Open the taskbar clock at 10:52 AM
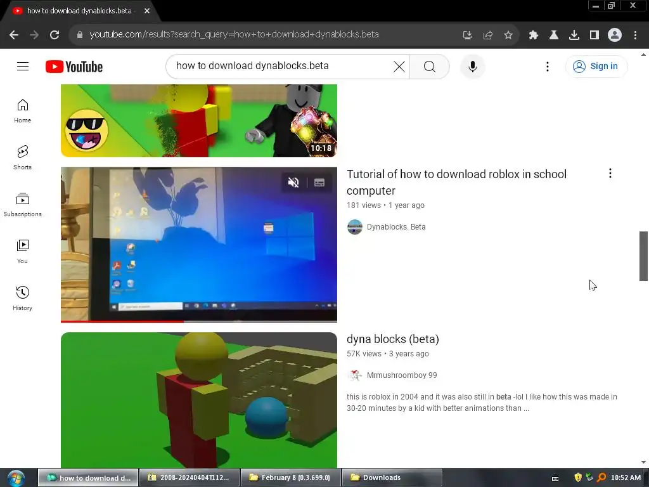The height and width of the screenshot is (487, 649). 626,477
